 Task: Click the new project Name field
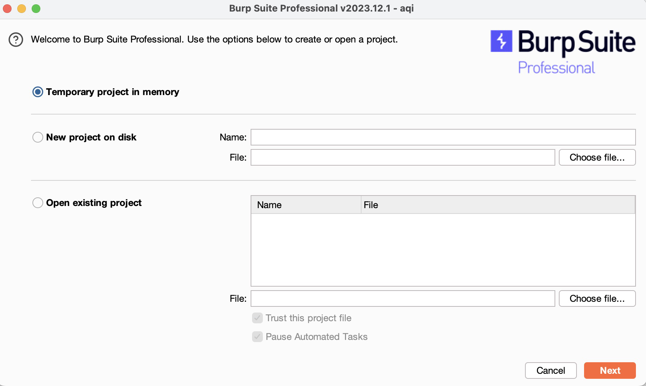(443, 137)
